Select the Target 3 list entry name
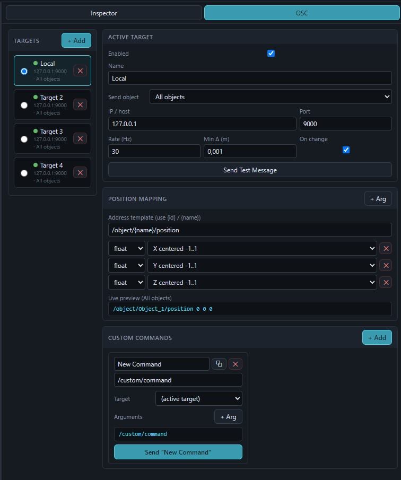 51,132
